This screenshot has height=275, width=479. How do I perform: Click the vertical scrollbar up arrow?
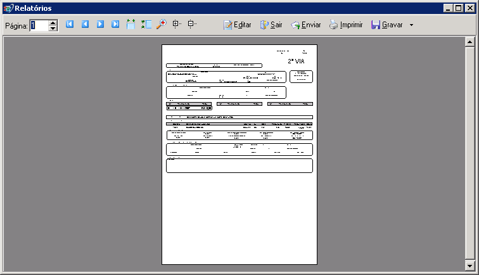(x=470, y=42)
